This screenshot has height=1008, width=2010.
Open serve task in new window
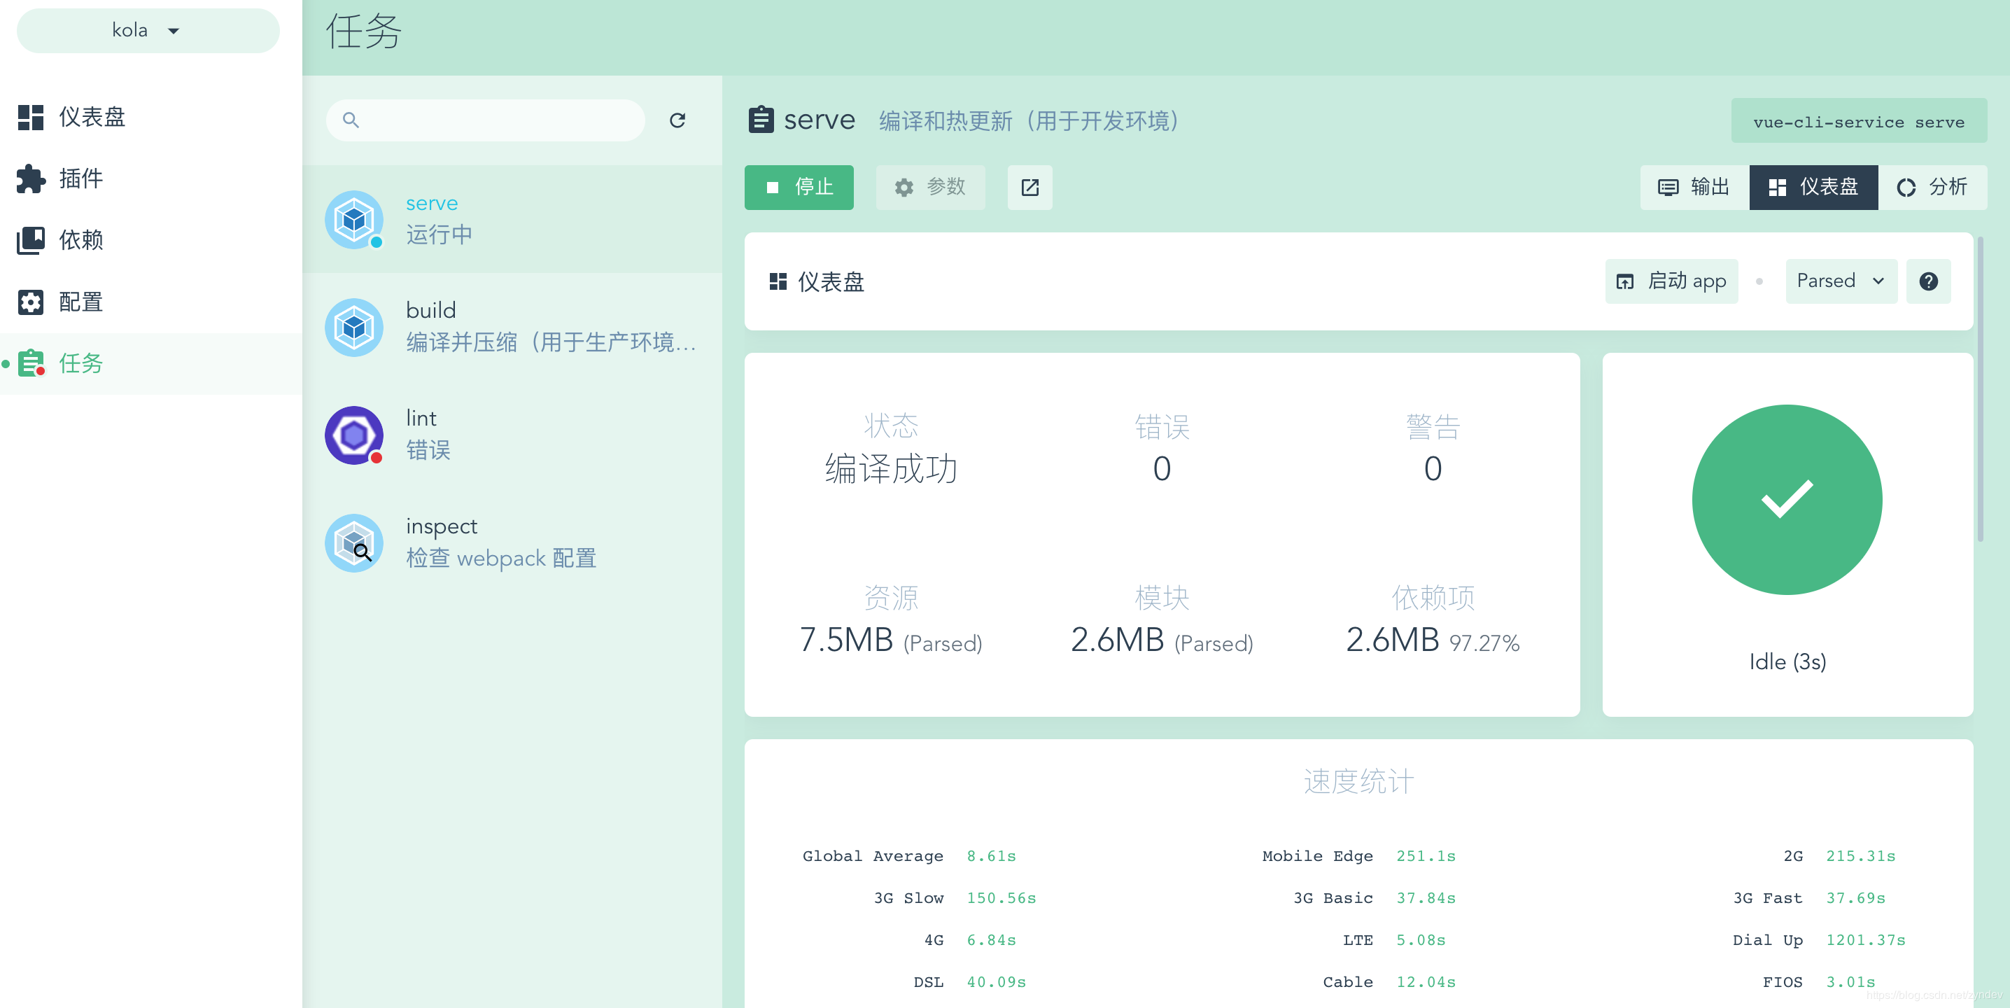click(1029, 187)
